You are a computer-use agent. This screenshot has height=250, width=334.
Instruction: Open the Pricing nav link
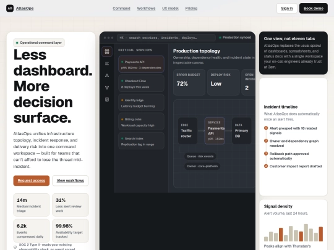pos(191,8)
